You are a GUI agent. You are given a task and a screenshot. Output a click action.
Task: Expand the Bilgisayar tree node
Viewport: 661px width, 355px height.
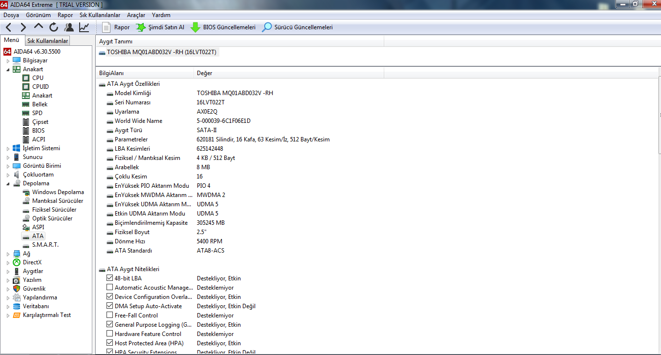pyautogui.click(x=8, y=60)
